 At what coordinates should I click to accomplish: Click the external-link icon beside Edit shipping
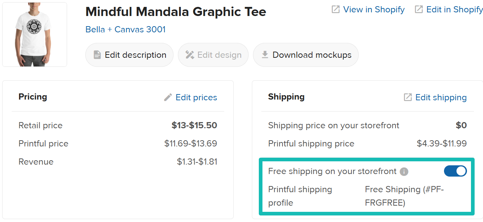(x=408, y=97)
